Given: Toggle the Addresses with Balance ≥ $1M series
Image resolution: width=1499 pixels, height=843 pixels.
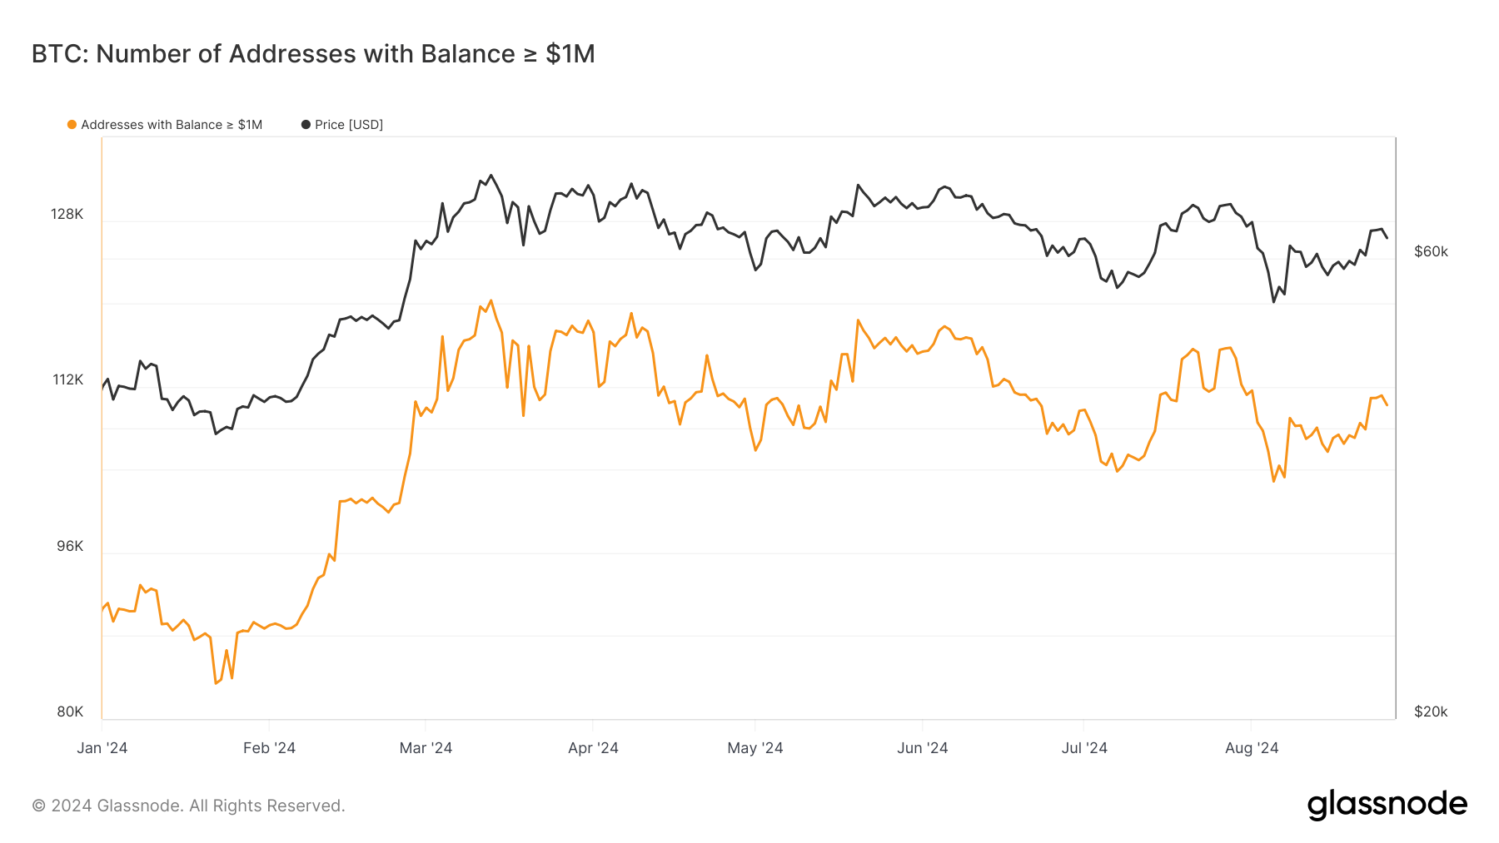Looking at the screenshot, I should pos(172,125).
